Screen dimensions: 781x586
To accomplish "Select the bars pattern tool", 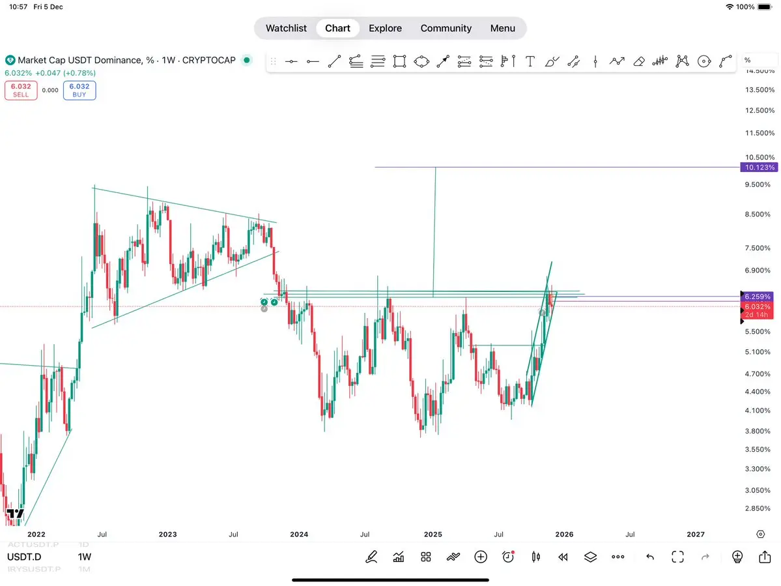I will (x=660, y=61).
